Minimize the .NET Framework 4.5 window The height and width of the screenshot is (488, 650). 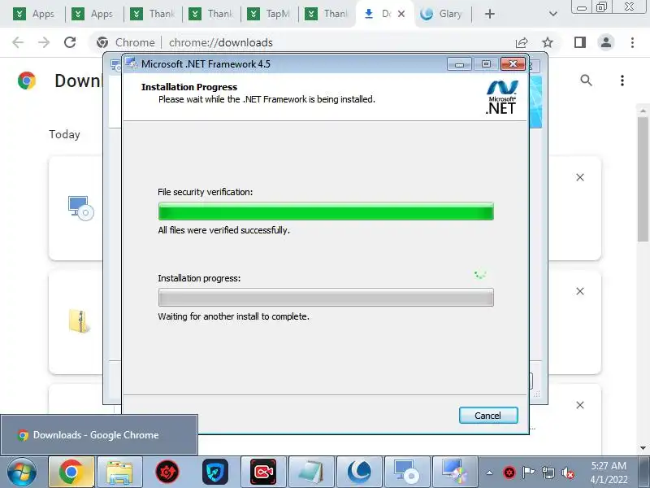459,64
